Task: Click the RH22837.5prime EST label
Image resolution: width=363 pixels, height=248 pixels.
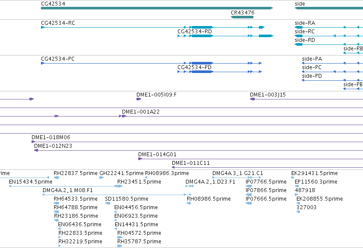Action: point(76,173)
